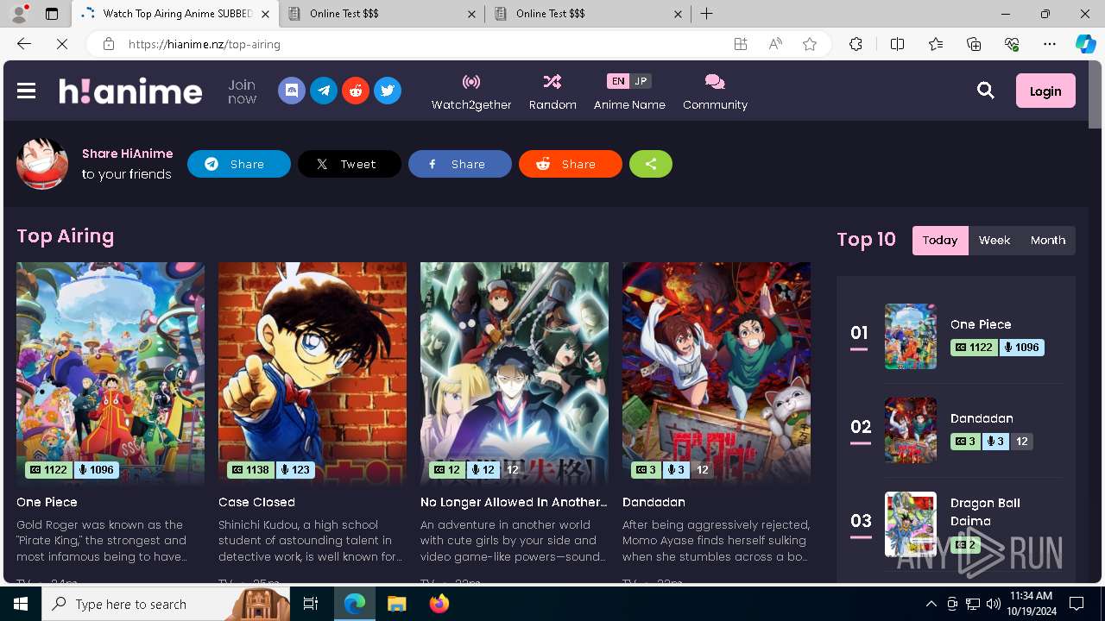The width and height of the screenshot is (1105, 621).
Task: Share HiAnime via Facebook button
Action: [x=460, y=164]
